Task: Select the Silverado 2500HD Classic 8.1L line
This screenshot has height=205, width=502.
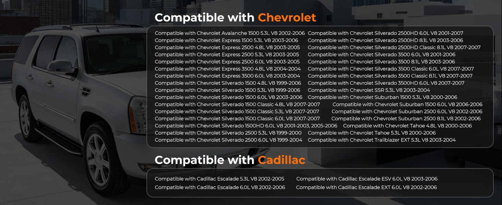Action: pyautogui.click(x=394, y=47)
